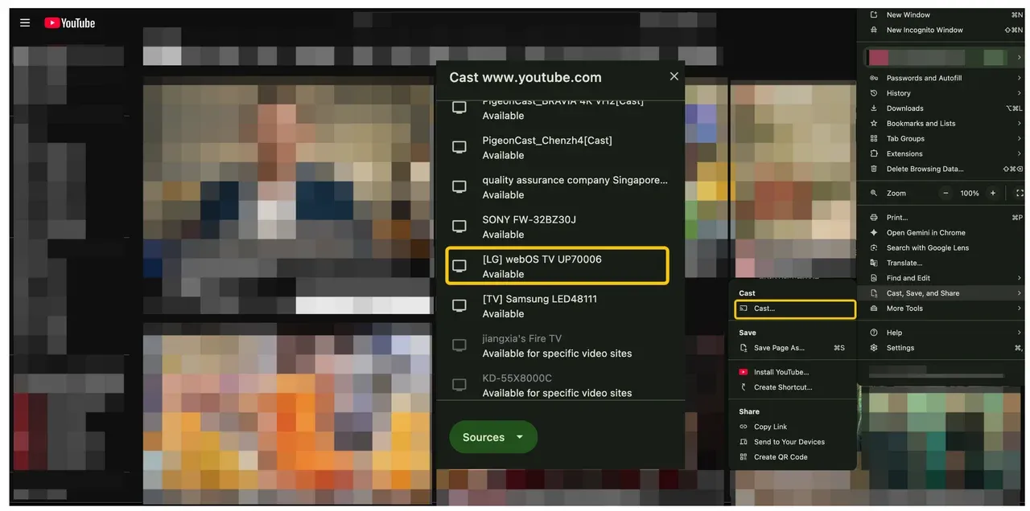Click monitor icon beside SONY FW-32BZ30J

tap(459, 227)
